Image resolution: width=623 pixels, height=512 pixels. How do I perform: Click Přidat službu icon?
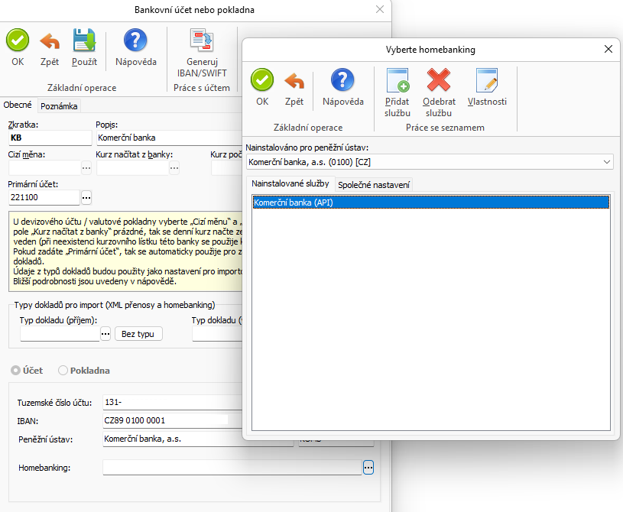(x=397, y=80)
